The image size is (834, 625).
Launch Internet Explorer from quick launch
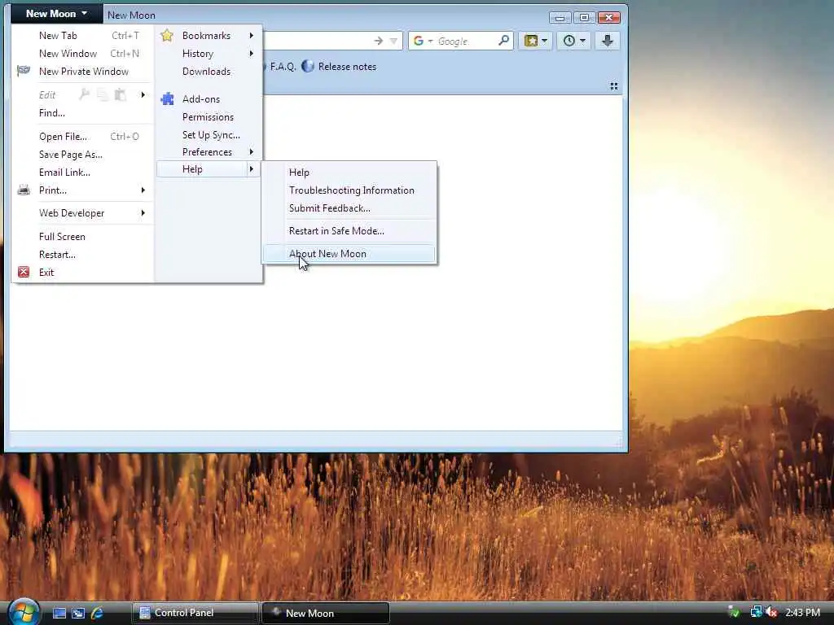pyautogui.click(x=97, y=614)
